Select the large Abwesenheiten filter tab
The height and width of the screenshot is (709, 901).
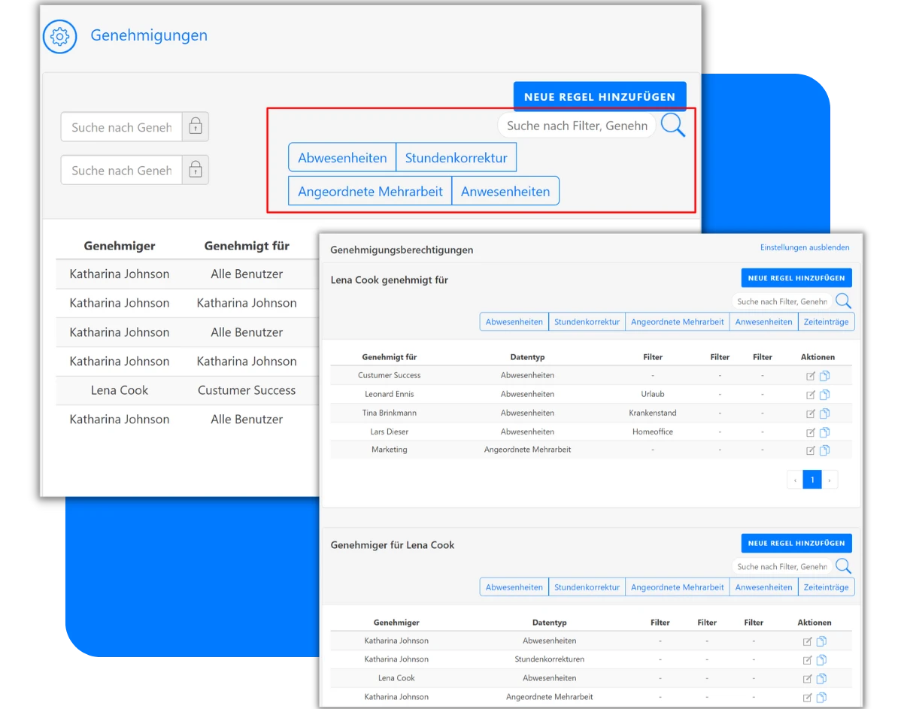[x=342, y=157]
